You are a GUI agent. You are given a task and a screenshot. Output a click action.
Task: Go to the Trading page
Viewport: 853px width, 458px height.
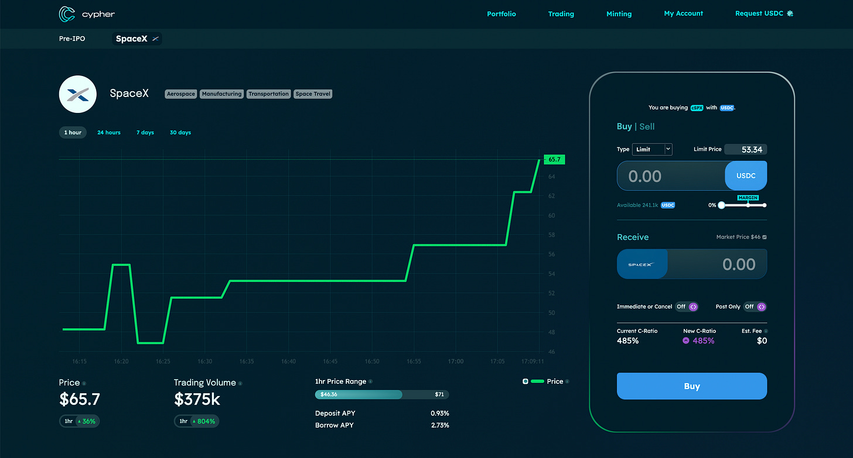[561, 13]
